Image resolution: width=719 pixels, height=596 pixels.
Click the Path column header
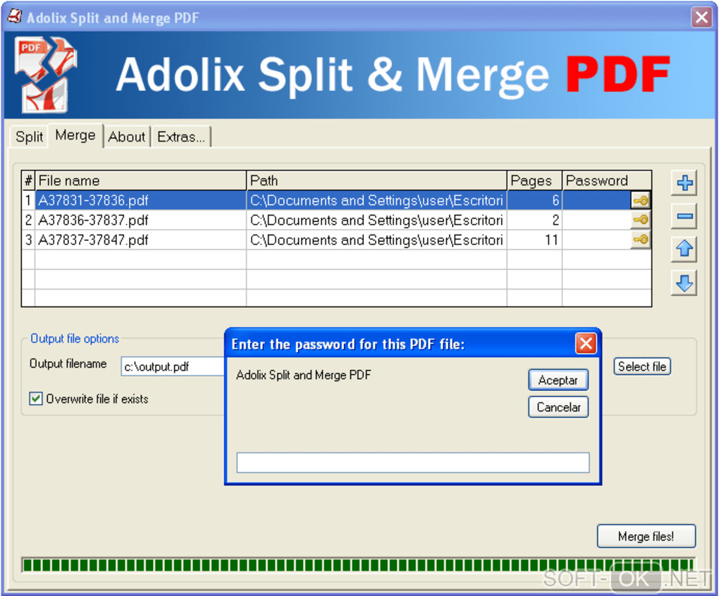[376, 180]
